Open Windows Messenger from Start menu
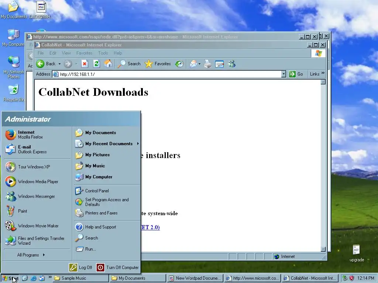Screen dimensions: 378x283 point(37,196)
